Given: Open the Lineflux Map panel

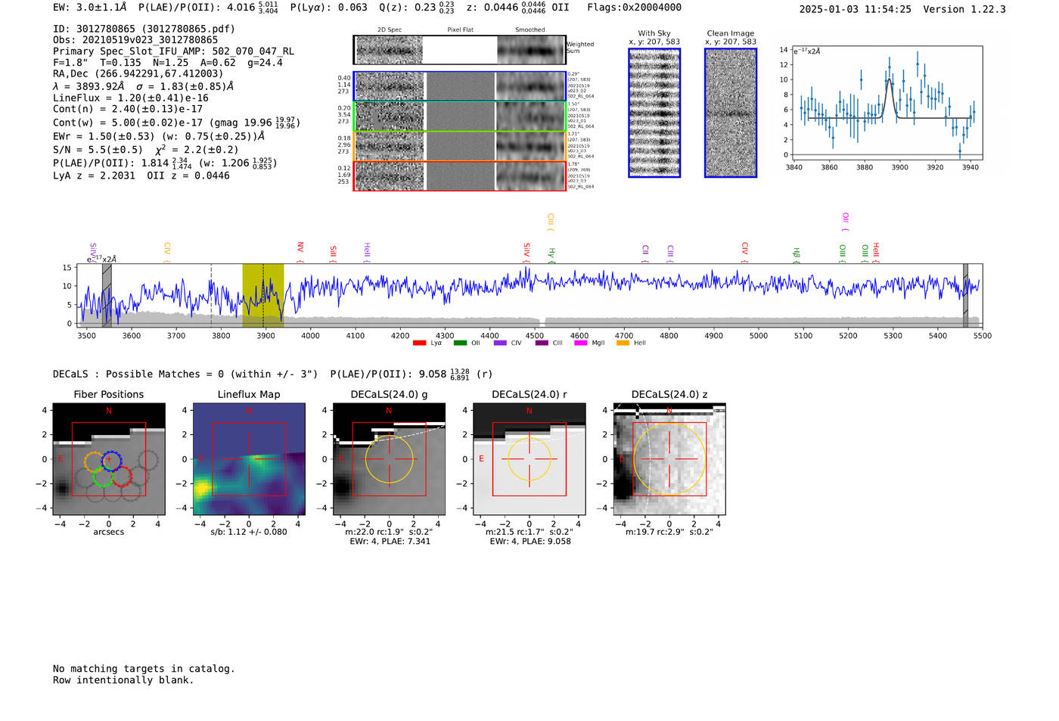Looking at the screenshot, I should pos(249,459).
